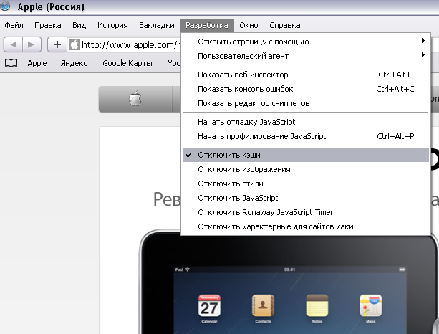The height and width of the screenshot is (334, 439).
Task: Choose Начать профилирование JavaScript
Action: (x=306, y=136)
